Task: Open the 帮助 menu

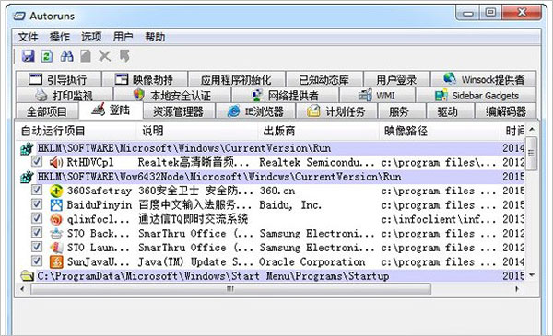Action: click(155, 37)
